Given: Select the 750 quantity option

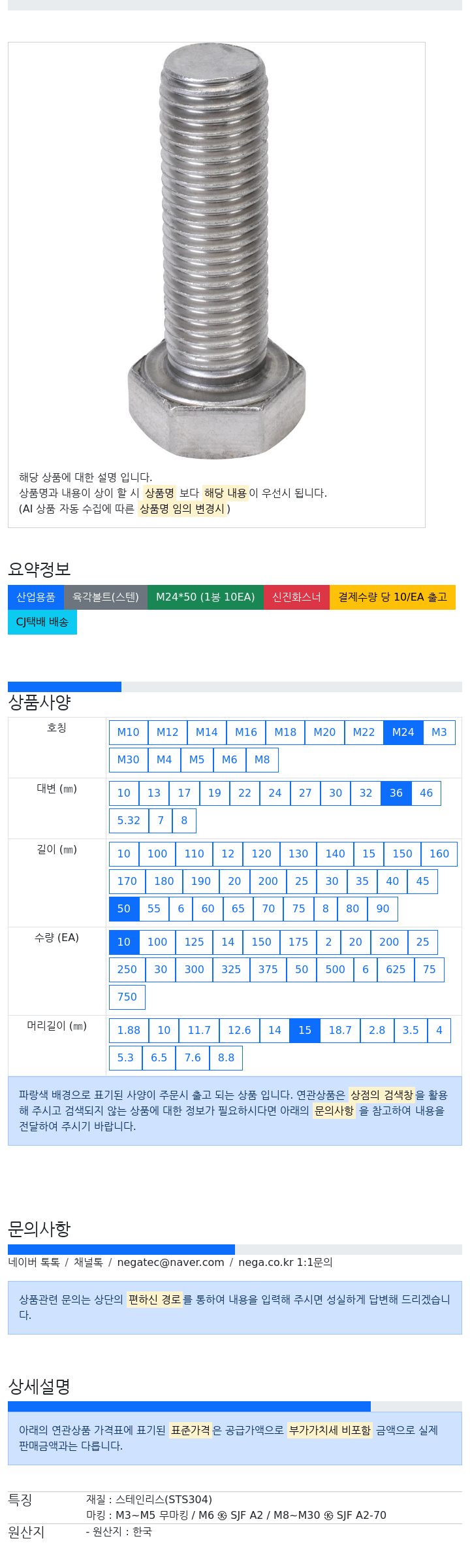Looking at the screenshot, I should click(x=127, y=997).
